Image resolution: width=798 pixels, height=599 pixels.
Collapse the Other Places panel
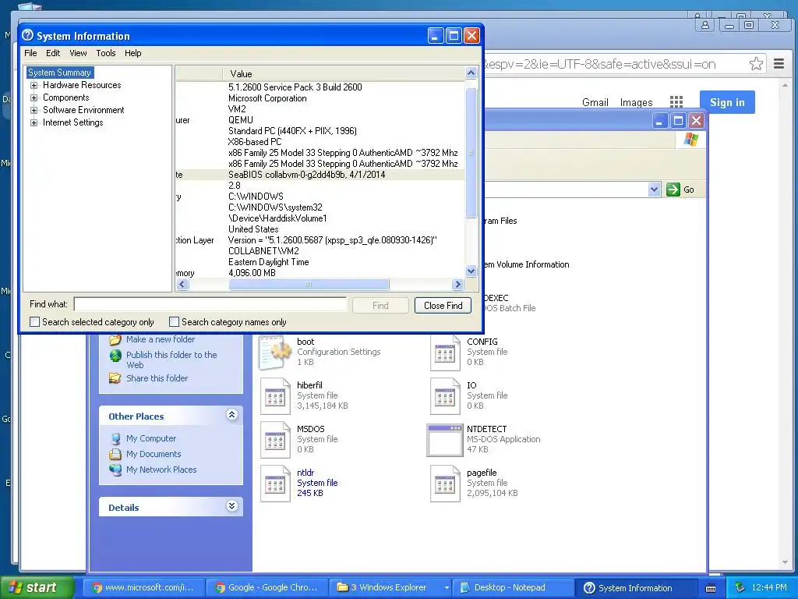232,415
